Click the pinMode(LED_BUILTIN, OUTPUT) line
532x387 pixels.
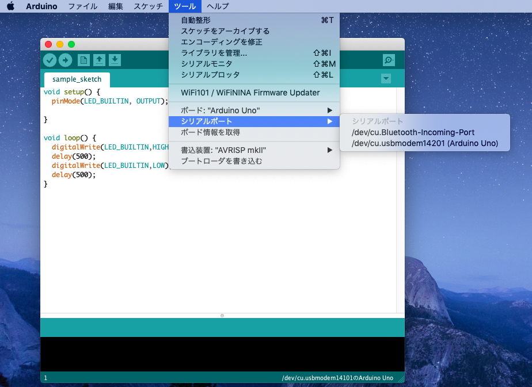(109, 101)
